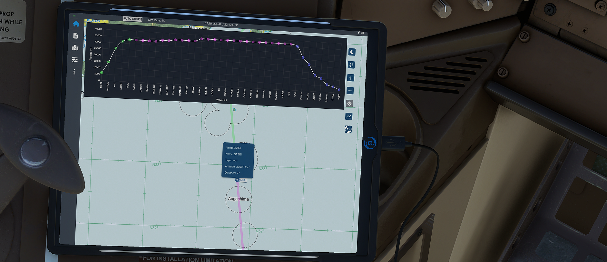Open the settings sliders icon
This screenshot has height=262, width=607.
pos(75,59)
